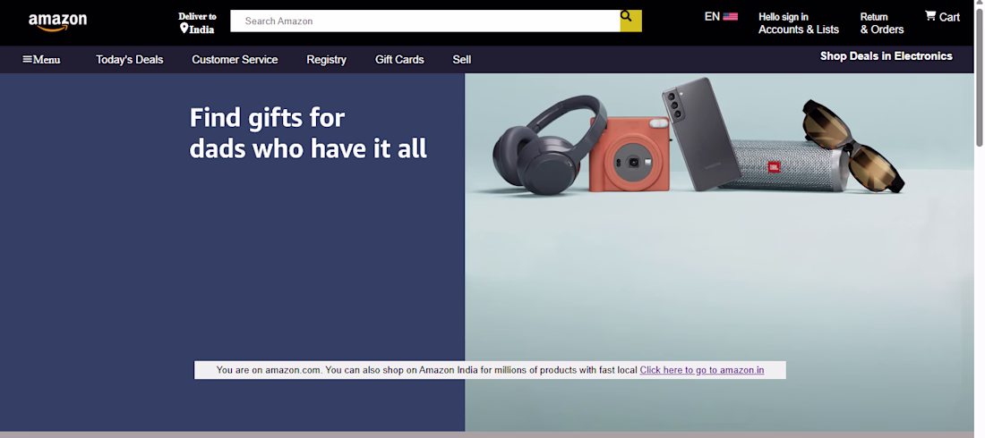Screen dimensions: 985x438
Task: Click the US flag language icon
Action: click(x=730, y=17)
